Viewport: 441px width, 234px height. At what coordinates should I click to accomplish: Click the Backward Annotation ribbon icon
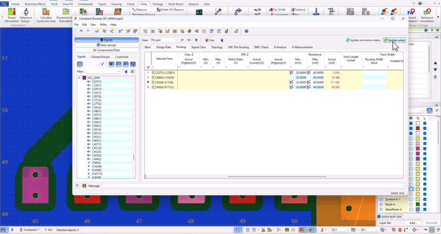tap(427, 16)
